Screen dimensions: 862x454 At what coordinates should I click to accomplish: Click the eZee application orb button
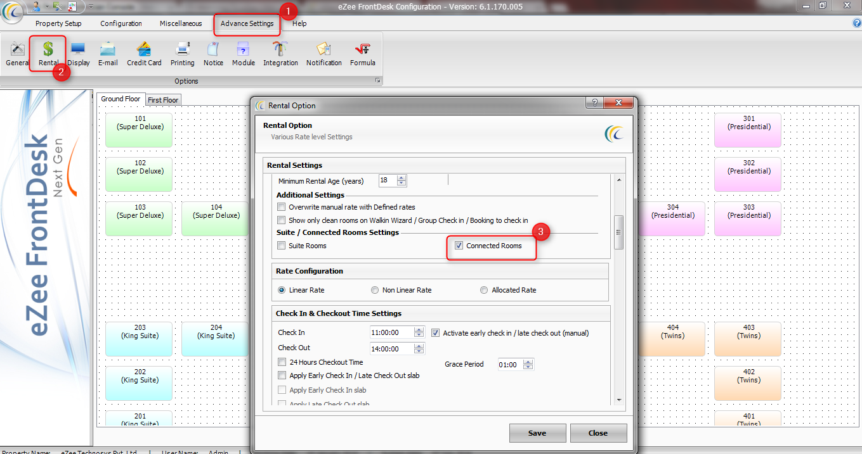point(12,12)
